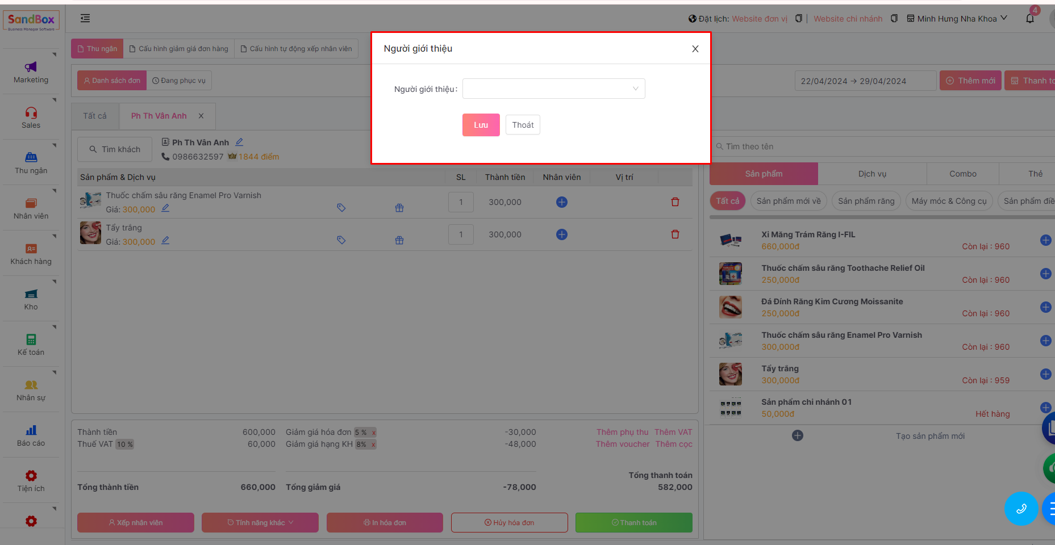
Task: Add Xi Măng Trám Răng I-FIL to order
Action: click(x=1045, y=240)
